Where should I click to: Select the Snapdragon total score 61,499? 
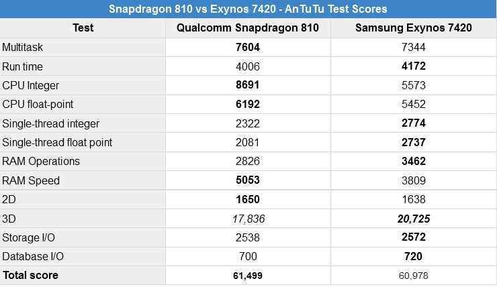tap(247, 275)
